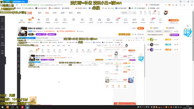Open 首页 in Douyu navigation

pyautogui.click(x=40, y=13)
